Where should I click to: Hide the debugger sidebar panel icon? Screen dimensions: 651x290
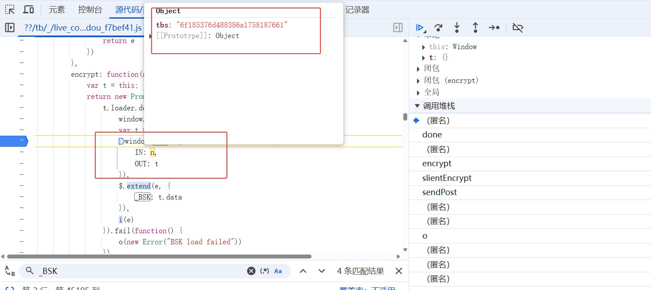398,28
